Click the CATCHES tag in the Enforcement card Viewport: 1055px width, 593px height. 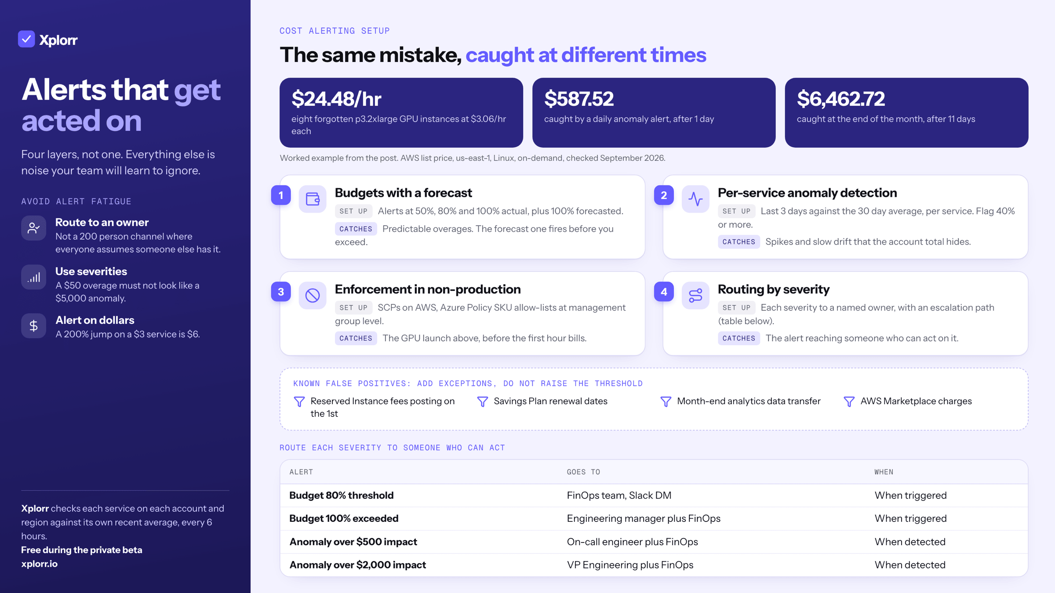click(356, 338)
